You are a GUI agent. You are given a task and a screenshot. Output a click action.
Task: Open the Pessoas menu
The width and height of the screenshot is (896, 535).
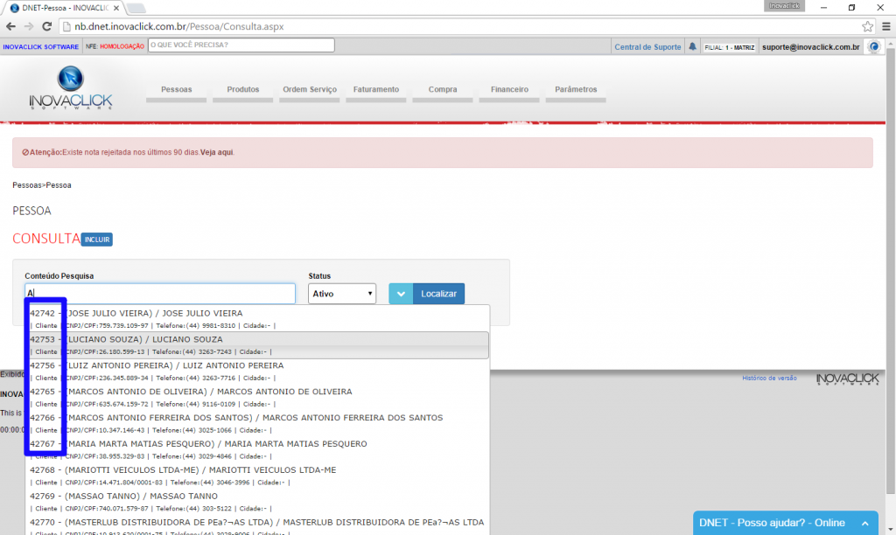(176, 90)
